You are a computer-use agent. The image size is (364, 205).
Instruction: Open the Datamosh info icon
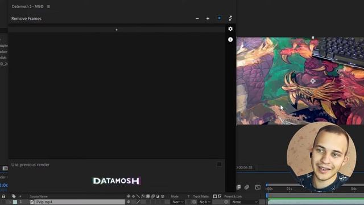[230, 39]
